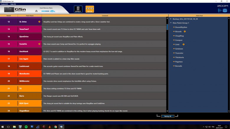Select patch 14 DjentDrive

(x=21, y=37)
